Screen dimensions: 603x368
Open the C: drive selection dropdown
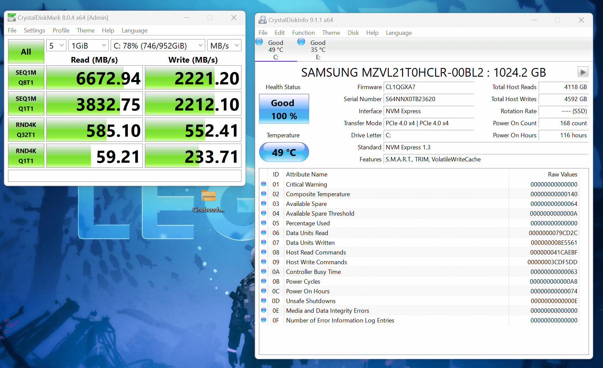click(x=158, y=46)
